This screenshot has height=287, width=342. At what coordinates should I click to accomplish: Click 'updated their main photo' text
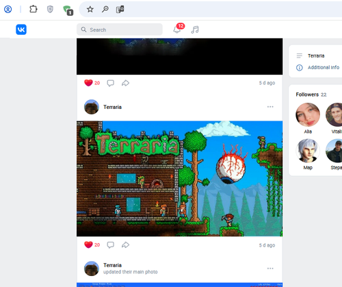click(x=131, y=272)
